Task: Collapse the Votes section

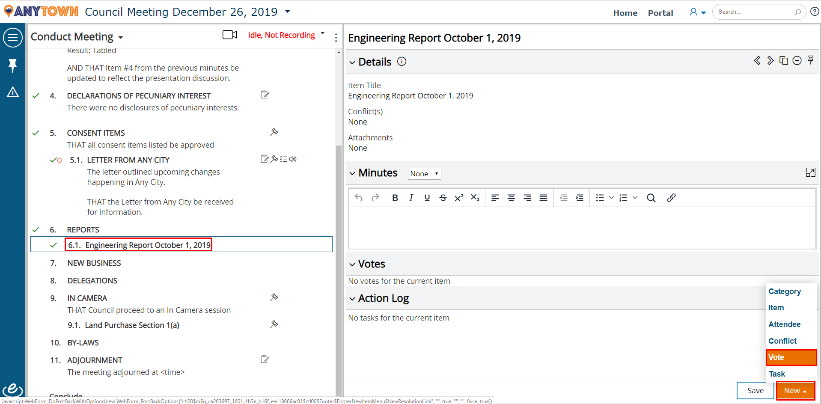Action: (352, 264)
